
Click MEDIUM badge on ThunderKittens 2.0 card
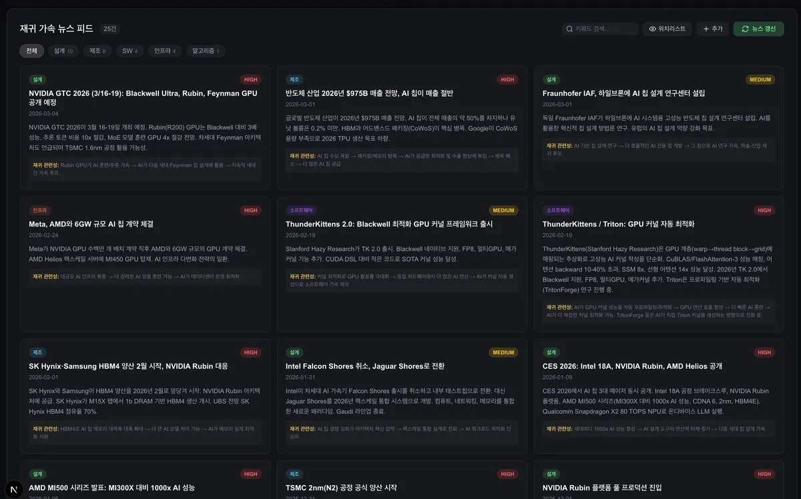[x=503, y=210]
